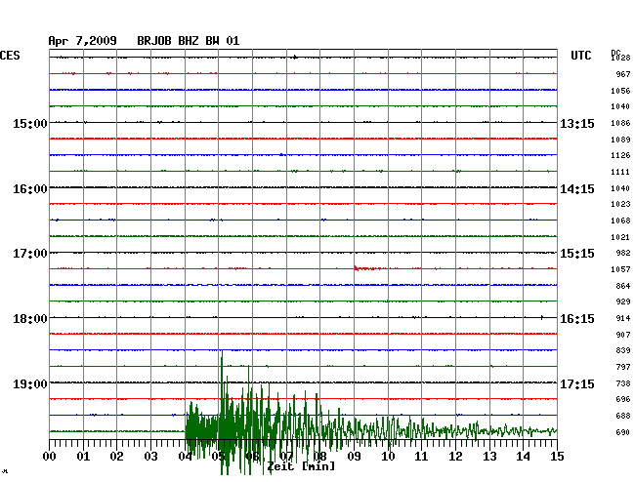Image resolution: width=635 pixels, height=482 pixels.
Task: Click the x-axis tick label '03'
Action: point(150,457)
